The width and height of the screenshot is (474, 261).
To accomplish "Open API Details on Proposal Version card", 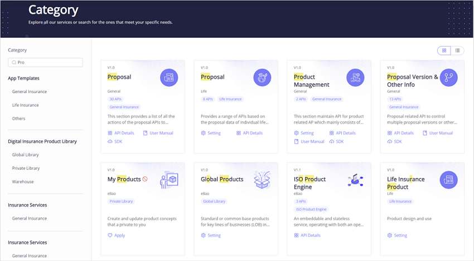I will click(x=400, y=133).
